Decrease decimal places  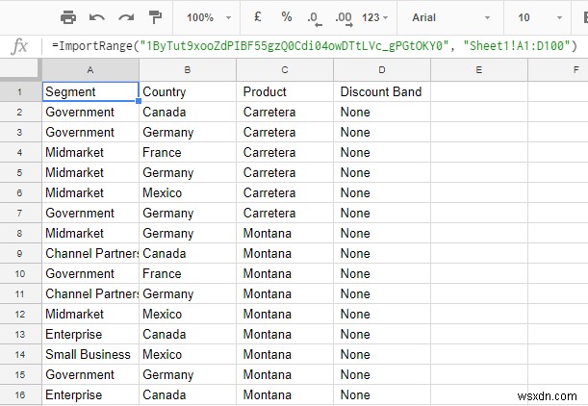(x=315, y=17)
